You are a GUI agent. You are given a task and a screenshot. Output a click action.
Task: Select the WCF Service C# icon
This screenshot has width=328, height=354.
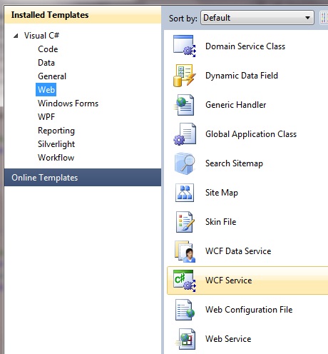point(185,280)
